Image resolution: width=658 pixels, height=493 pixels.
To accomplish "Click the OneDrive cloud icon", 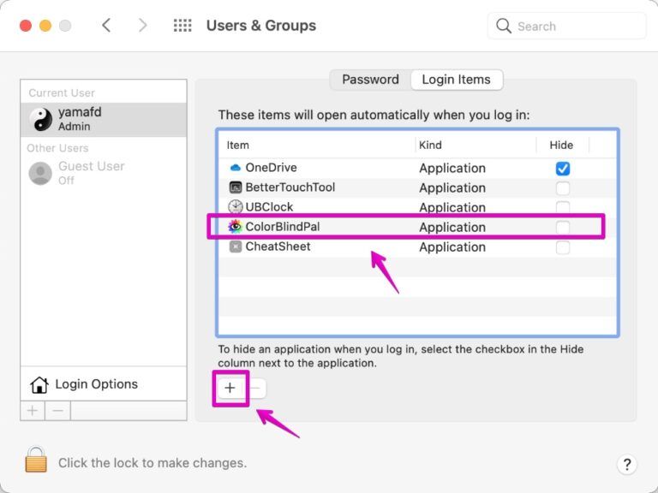I will pyautogui.click(x=236, y=168).
